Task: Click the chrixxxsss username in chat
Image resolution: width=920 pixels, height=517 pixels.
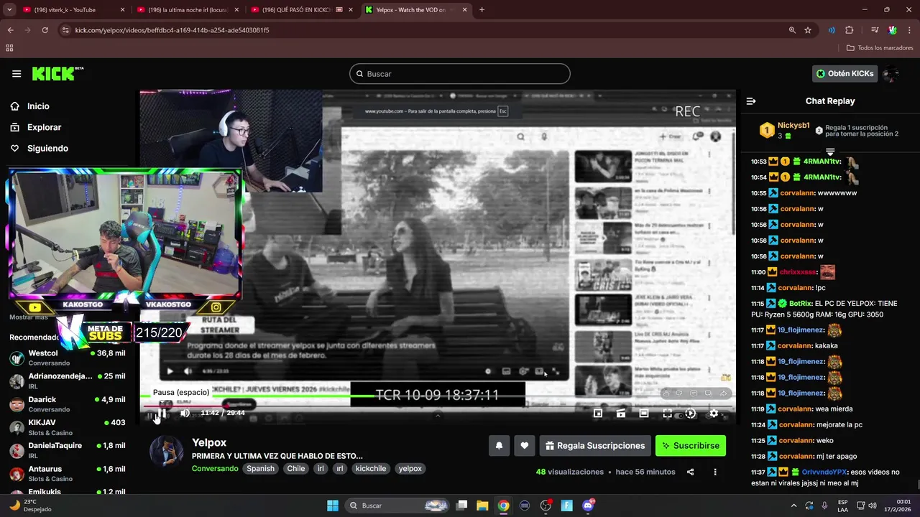Action: (798, 272)
